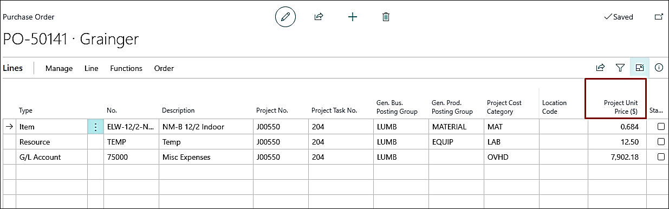Click the LAB cost category cell
669x209 pixels.
[511, 142]
